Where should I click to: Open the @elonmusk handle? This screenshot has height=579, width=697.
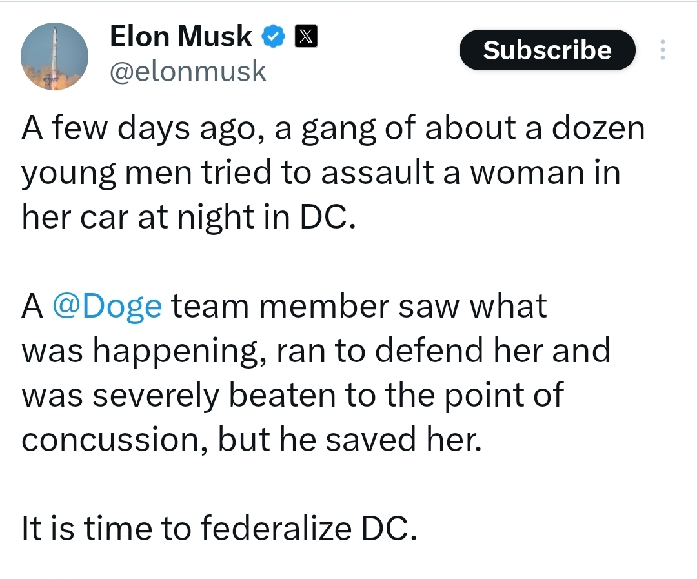click(x=188, y=71)
